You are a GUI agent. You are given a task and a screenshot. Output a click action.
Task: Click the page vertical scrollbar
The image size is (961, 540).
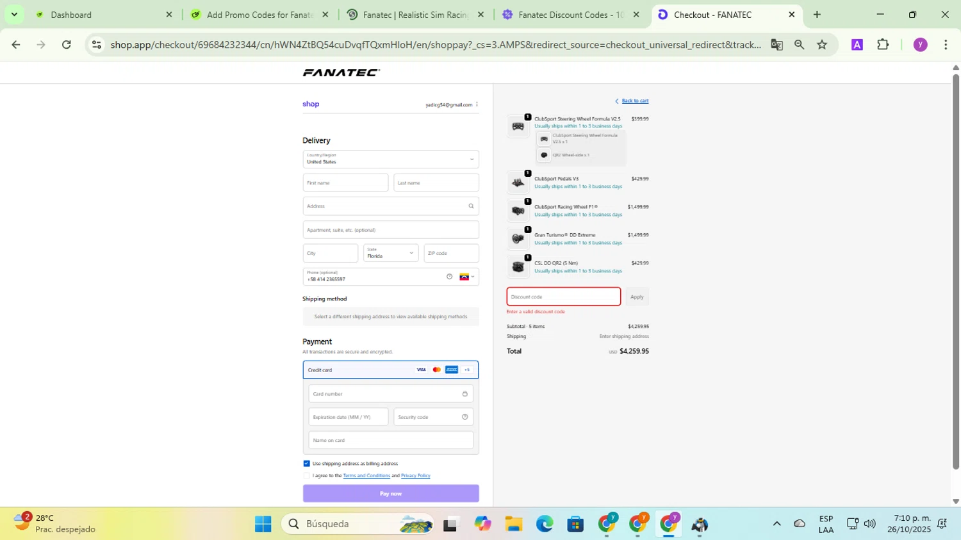click(956, 272)
